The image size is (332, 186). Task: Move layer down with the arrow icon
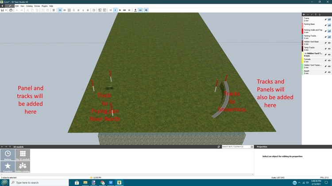pos(320,15)
